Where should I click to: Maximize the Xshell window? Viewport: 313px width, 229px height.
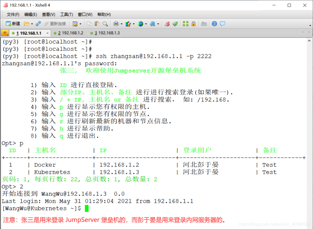289,5
